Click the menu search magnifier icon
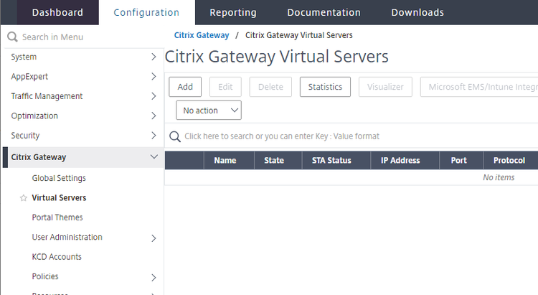 12,37
